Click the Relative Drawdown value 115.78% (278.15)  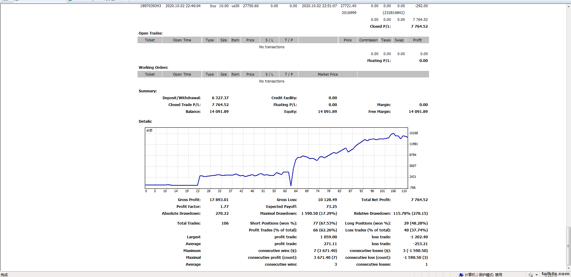[411, 214]
